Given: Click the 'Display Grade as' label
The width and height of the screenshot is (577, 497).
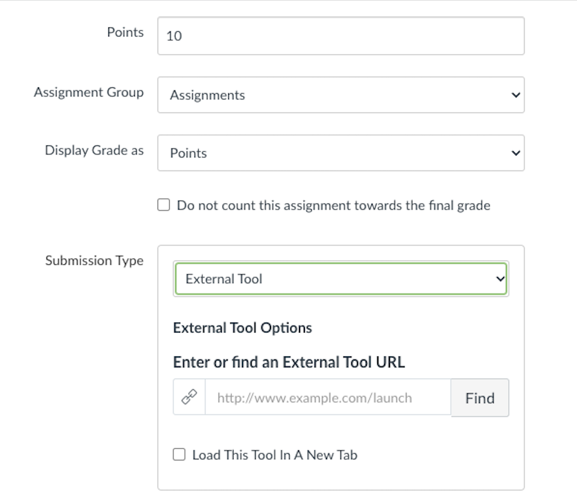Looking at the screenshot, I should point(94,150).
